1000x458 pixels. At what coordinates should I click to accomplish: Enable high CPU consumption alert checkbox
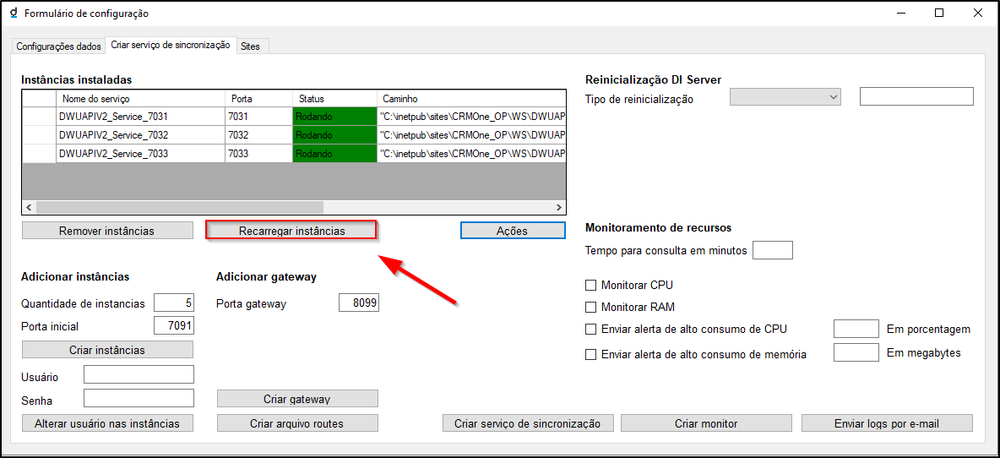(x=591, y=330)
